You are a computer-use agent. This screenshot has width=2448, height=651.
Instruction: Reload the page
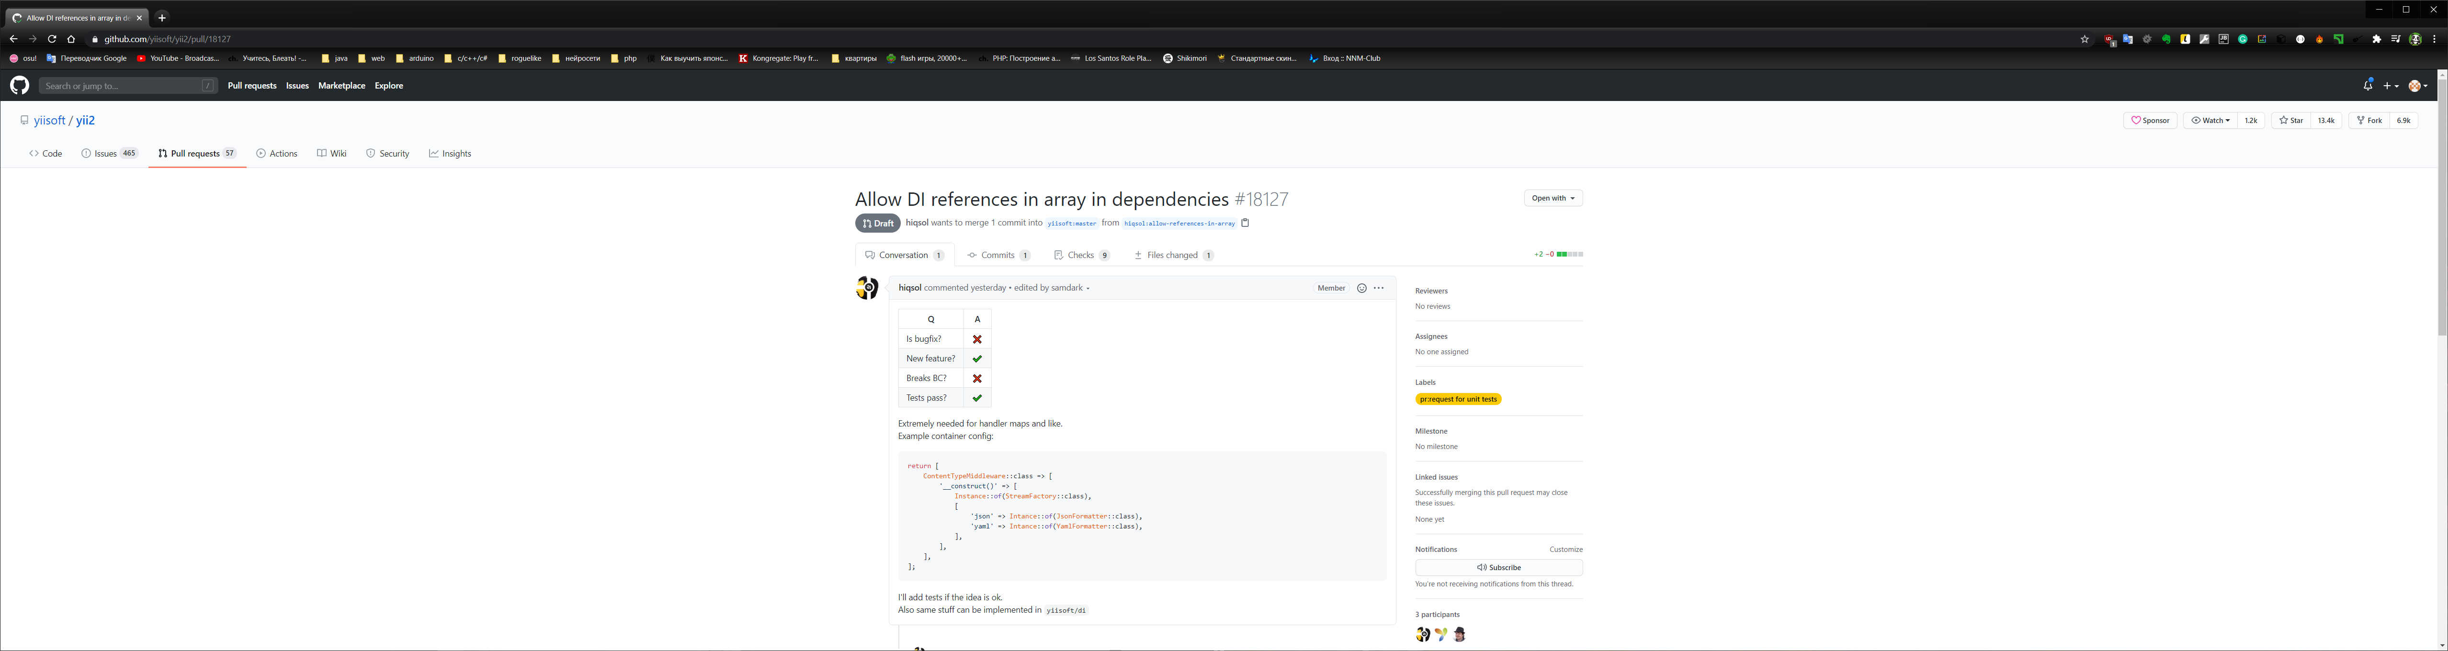pyautogui.click(x=51, y=39)
